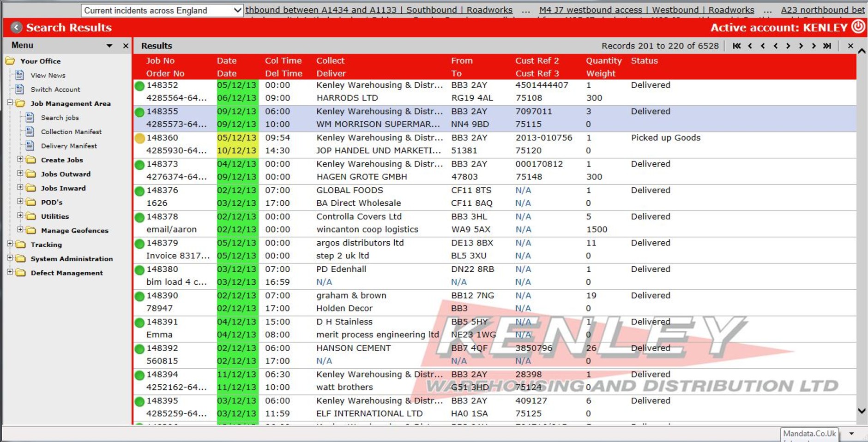Open Collection Manifest
Viewport: 868px width, 442px height.
coord(71,132)
